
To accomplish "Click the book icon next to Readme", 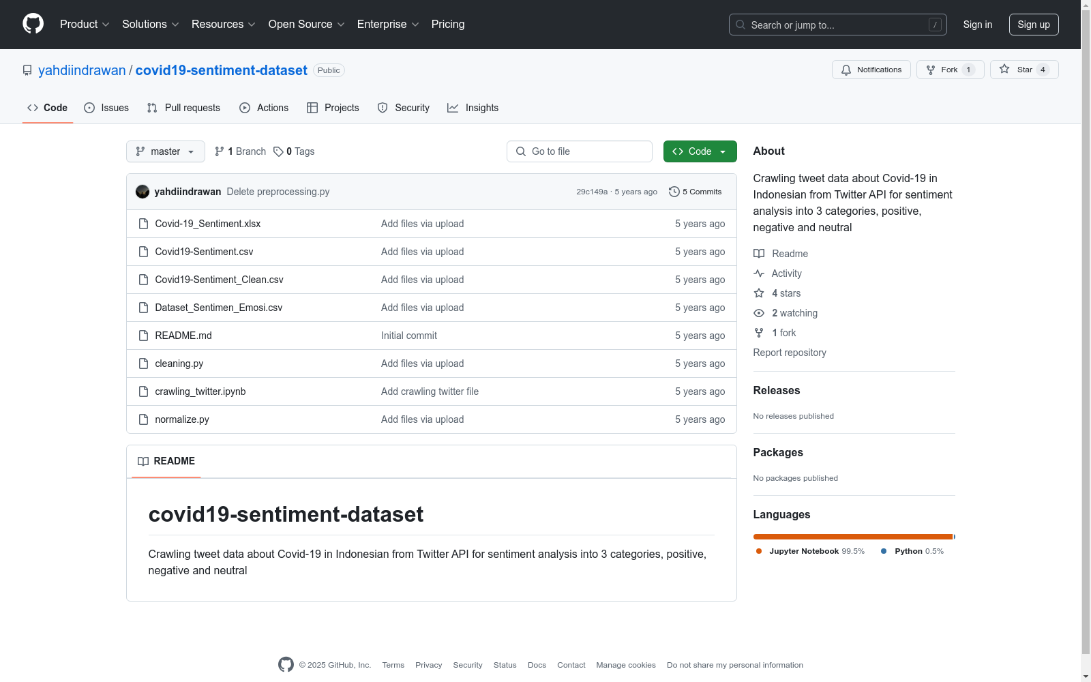I will [759, 254].
